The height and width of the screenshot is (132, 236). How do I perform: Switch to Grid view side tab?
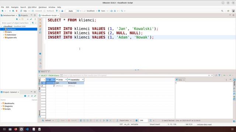point(39,82)
